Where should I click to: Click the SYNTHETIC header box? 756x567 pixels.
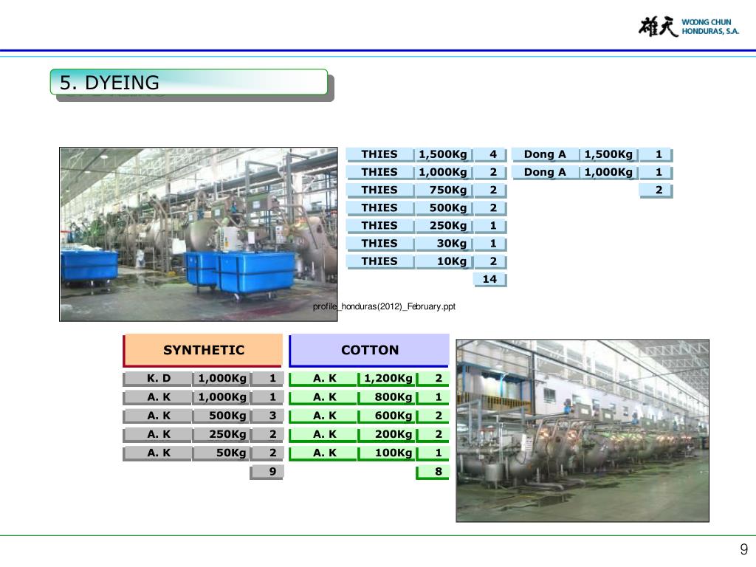click(x=203, y=350)
